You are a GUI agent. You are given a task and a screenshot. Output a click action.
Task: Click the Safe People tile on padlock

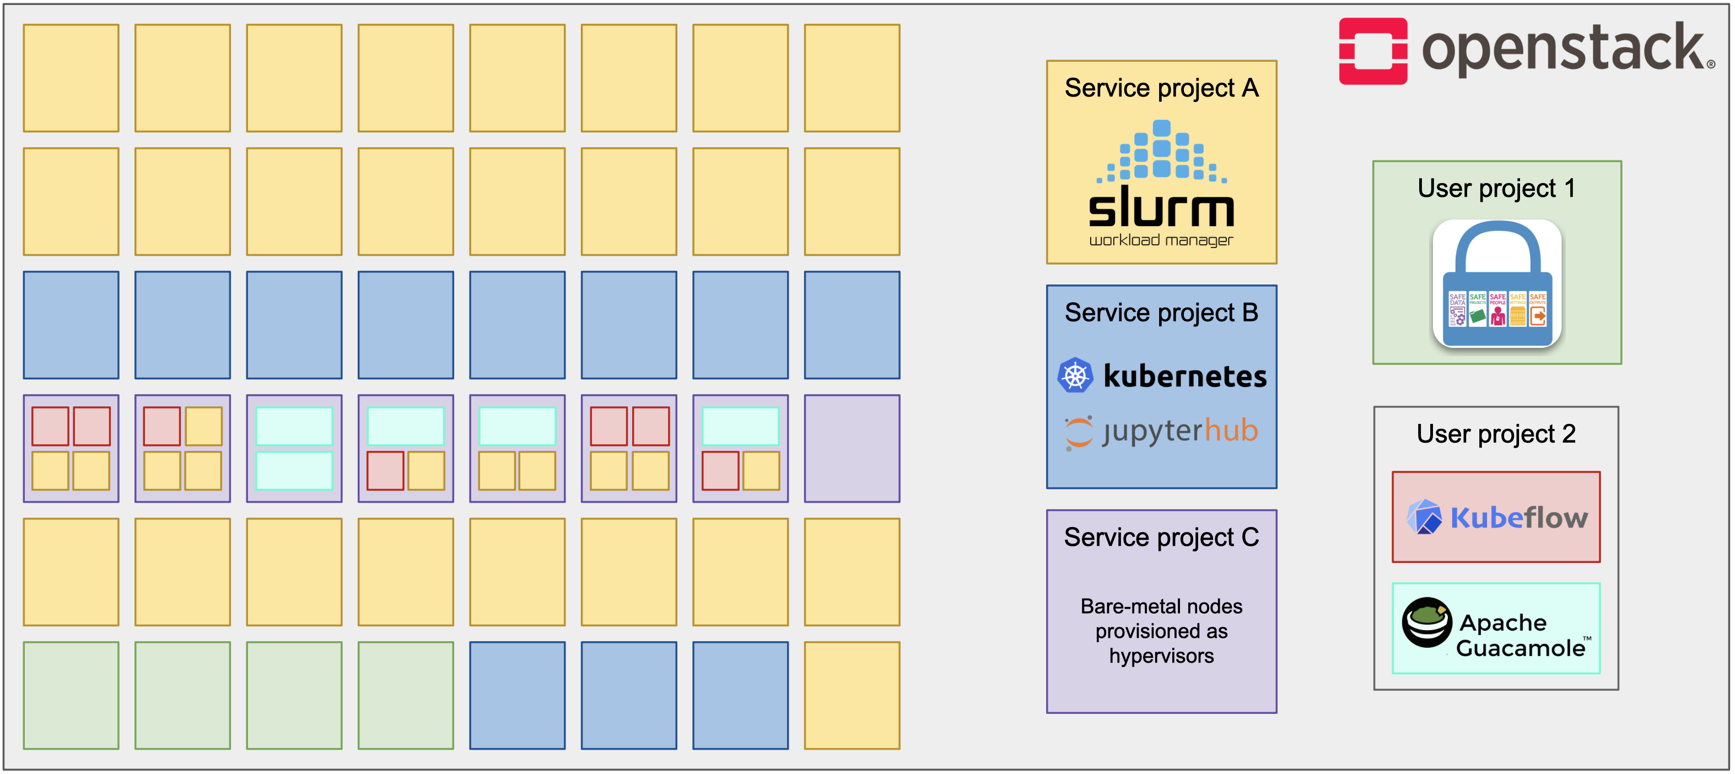1497,309
